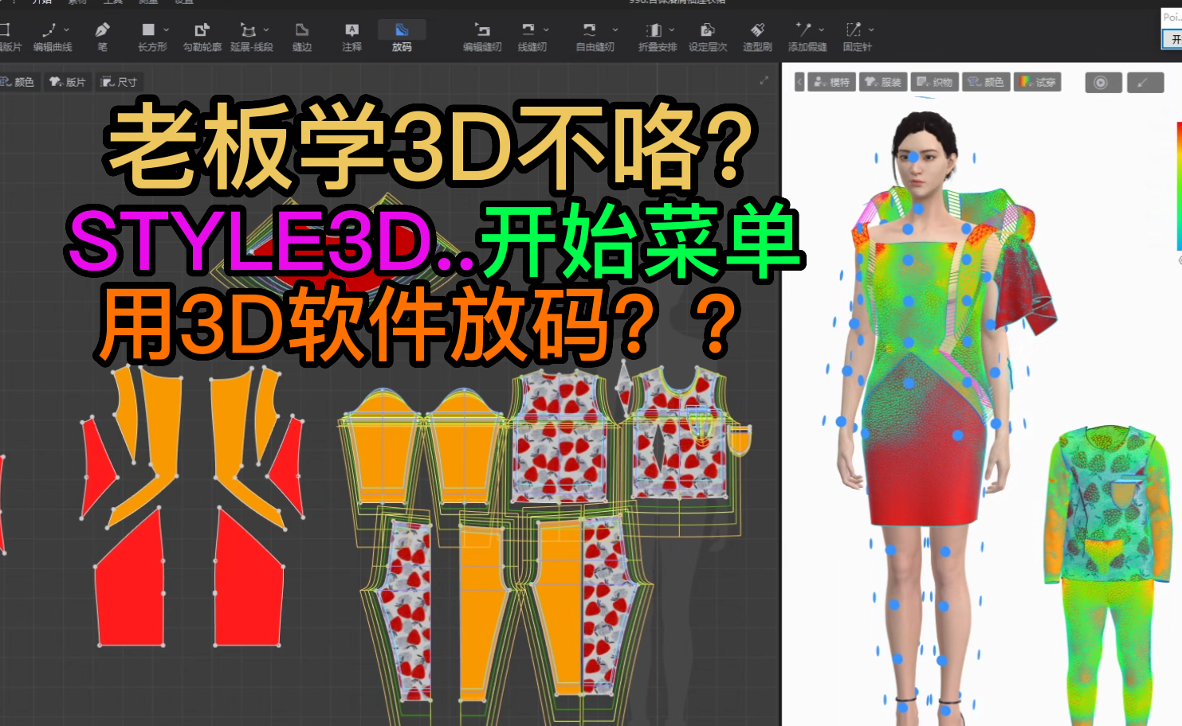Screen dimensions: 1182x726
Task: Toggle 颜色 display in 2D window
Action: (x=18, y=82)
